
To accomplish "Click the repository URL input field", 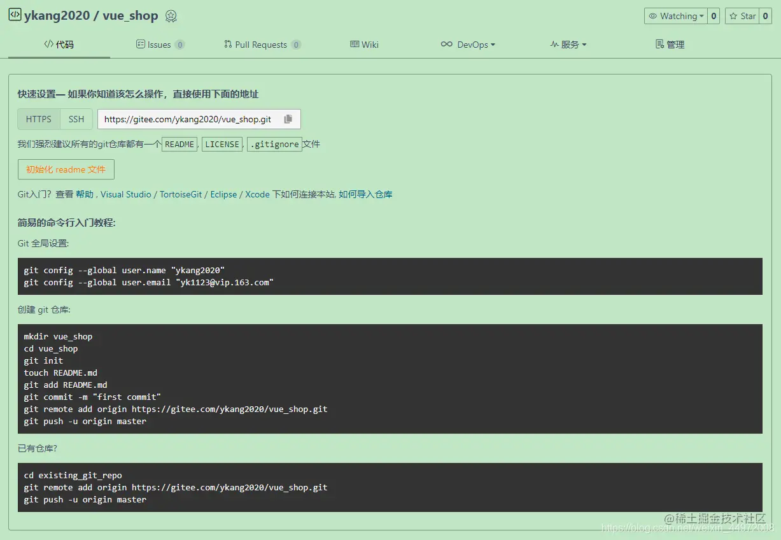I will (199, 119).
